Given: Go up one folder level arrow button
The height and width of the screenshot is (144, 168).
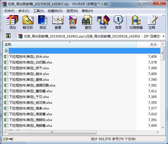Looking at the screenshot, I should (x=8, y=36).
